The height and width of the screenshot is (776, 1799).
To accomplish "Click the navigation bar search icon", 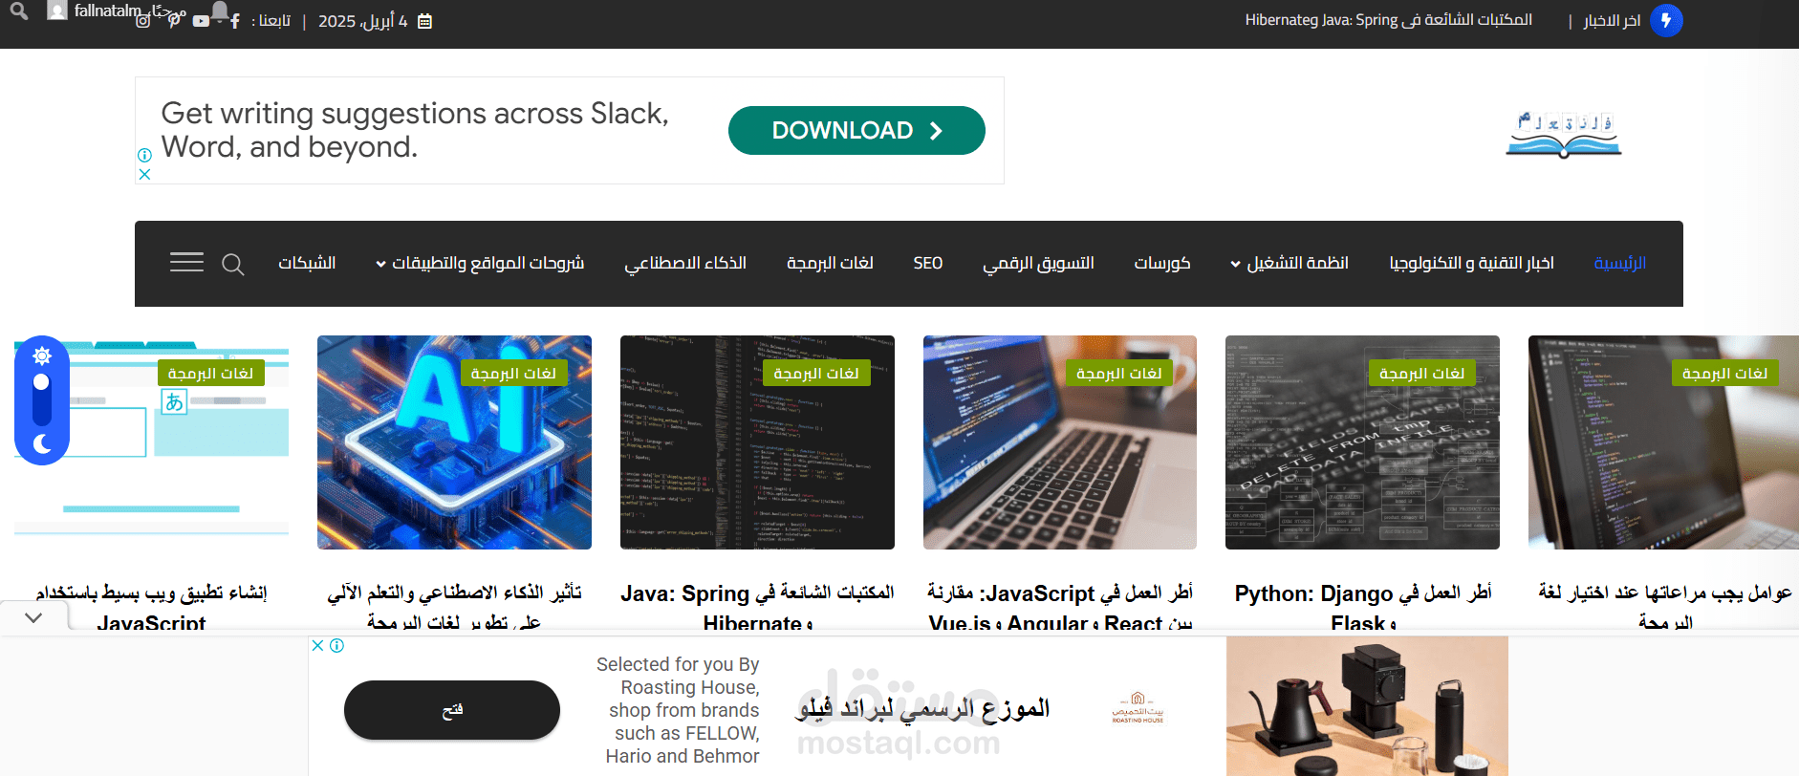I will (232, 264).
